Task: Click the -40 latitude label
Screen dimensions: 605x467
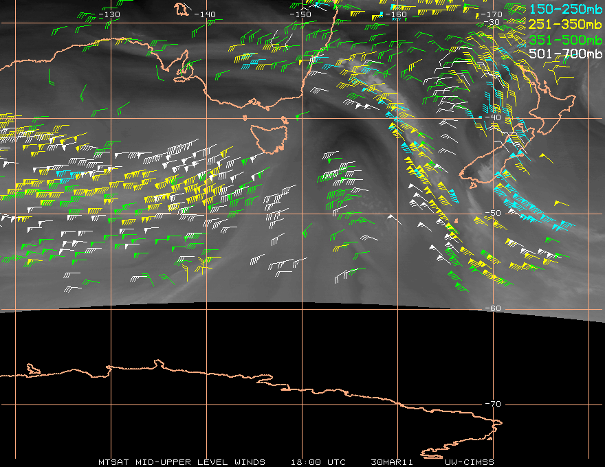Action: (493, 117)
